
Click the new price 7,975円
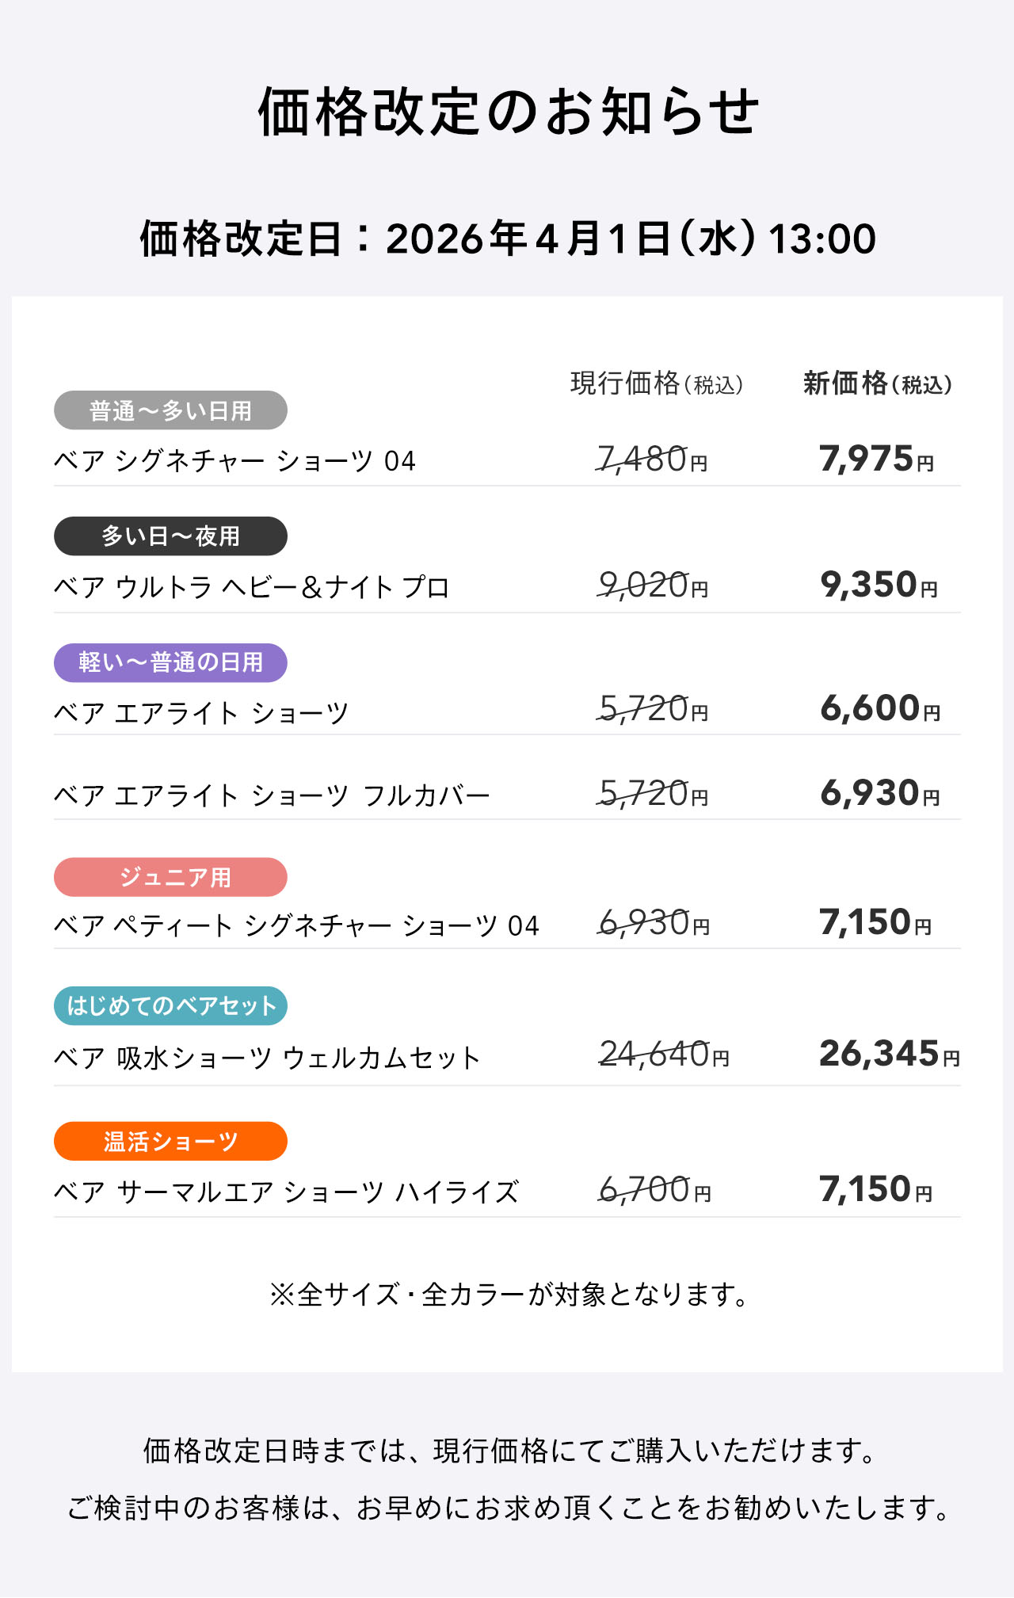tap(876, 460)
